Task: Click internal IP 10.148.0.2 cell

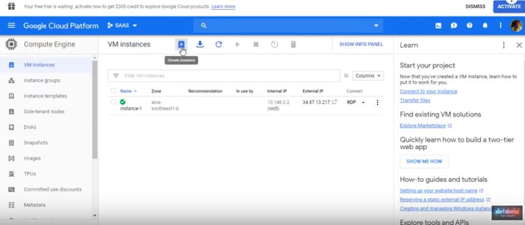Action: point(278,105)
